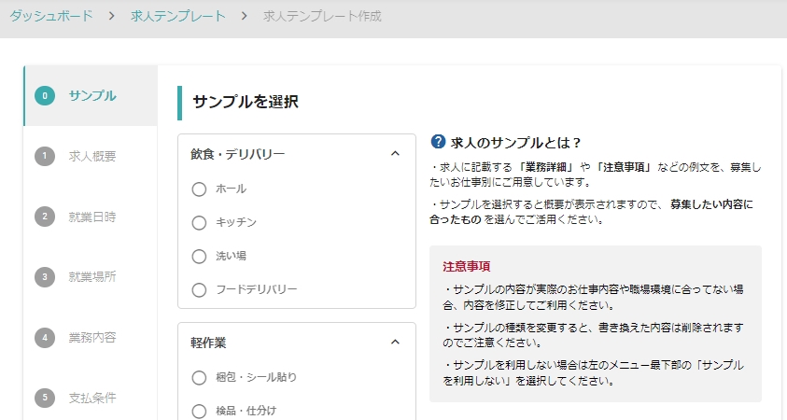The image size is (787, 420).
Task: Select the 検品・仕分け radio button
Action: click(x=198, y=412)
